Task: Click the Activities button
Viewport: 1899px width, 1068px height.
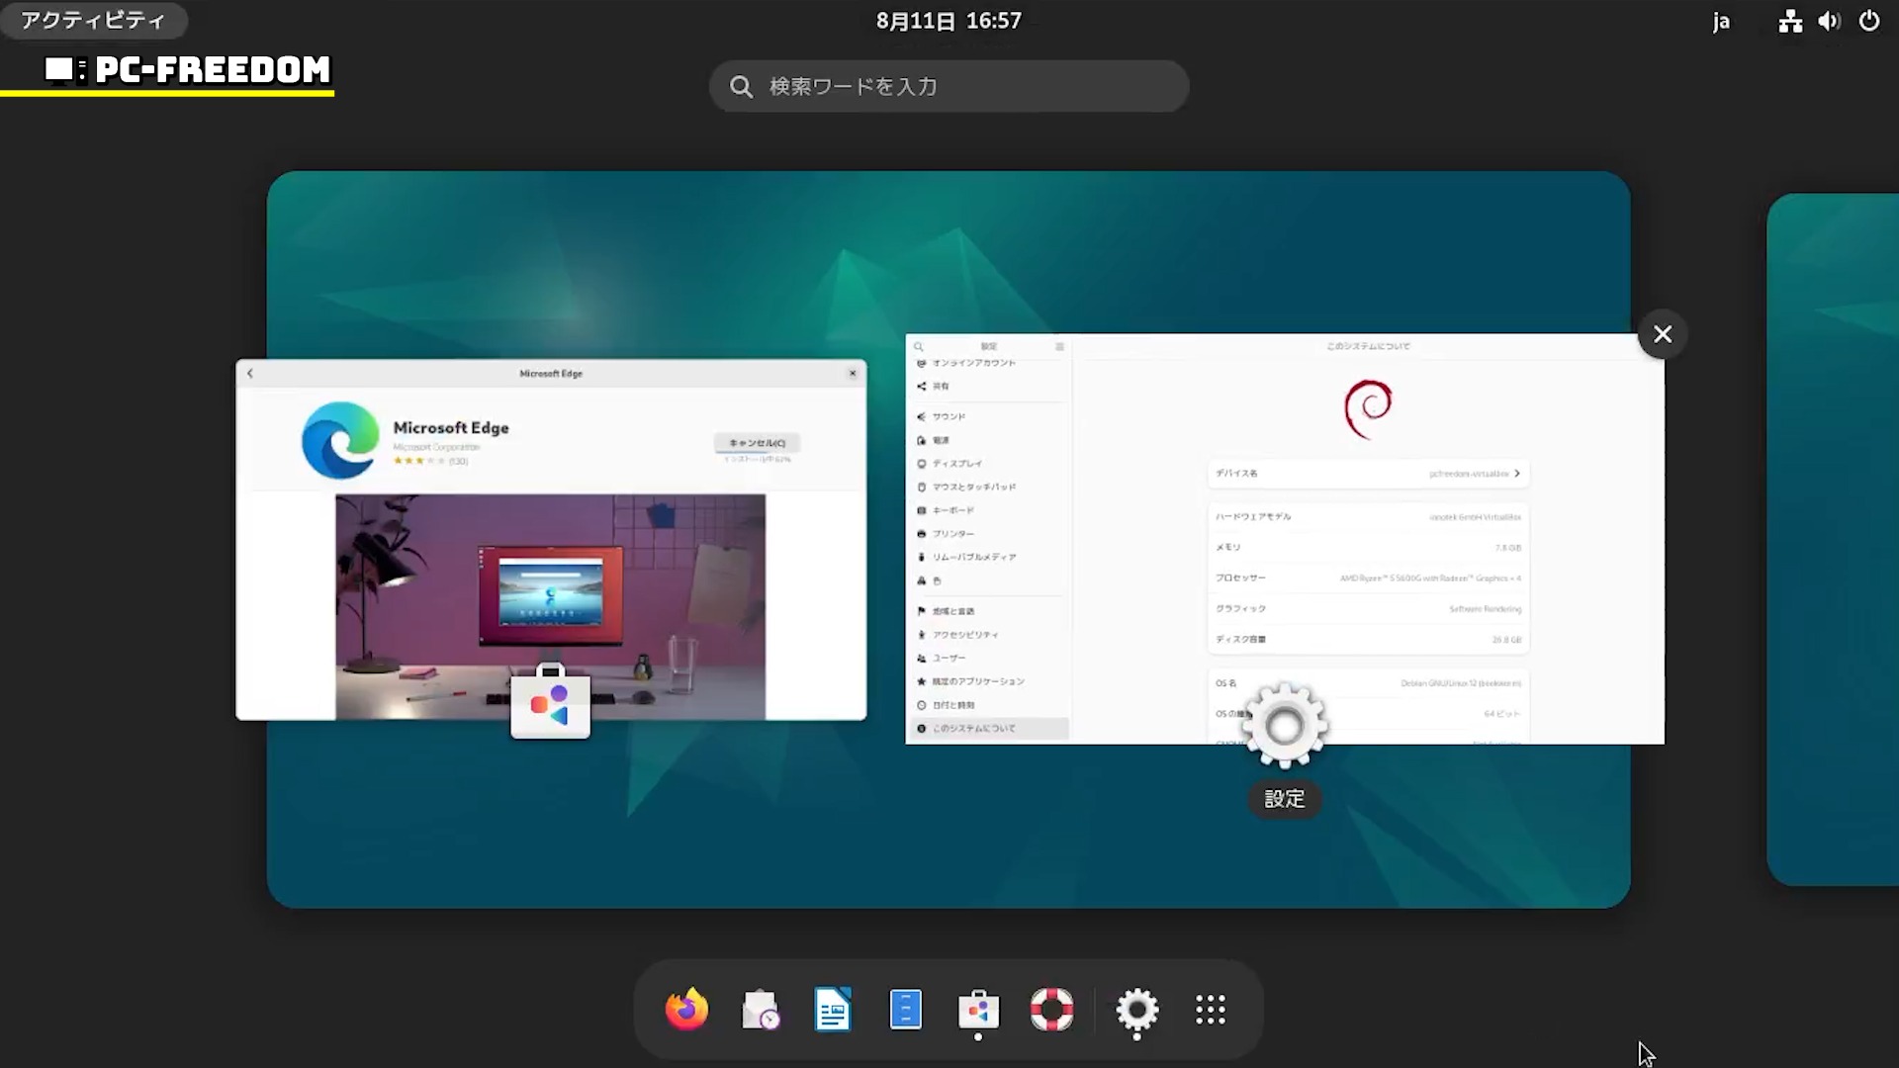Action: pyautogui.click(x=93, y=21)
